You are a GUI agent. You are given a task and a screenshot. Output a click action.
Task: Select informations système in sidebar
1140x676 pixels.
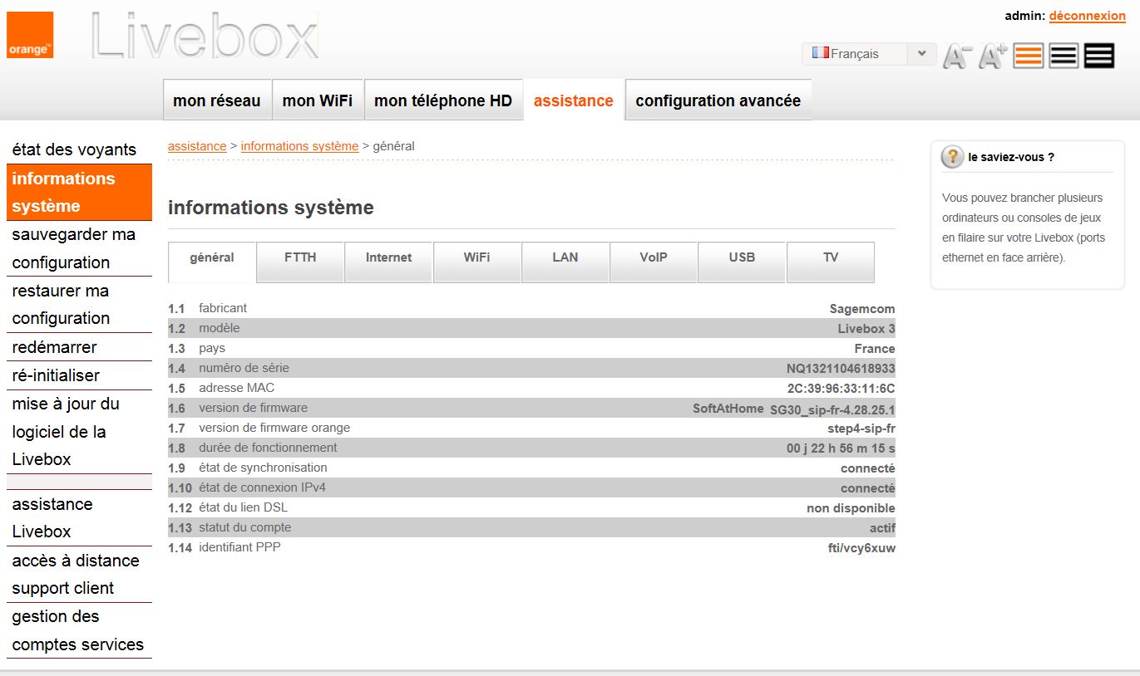point(79,192)
